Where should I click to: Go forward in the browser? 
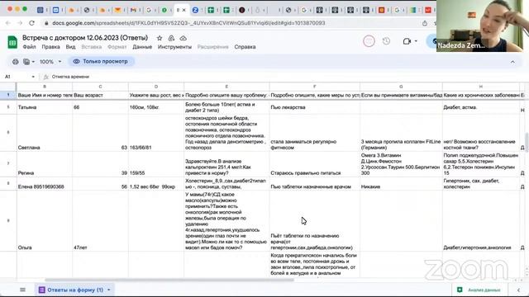click(x=20, y=23)
